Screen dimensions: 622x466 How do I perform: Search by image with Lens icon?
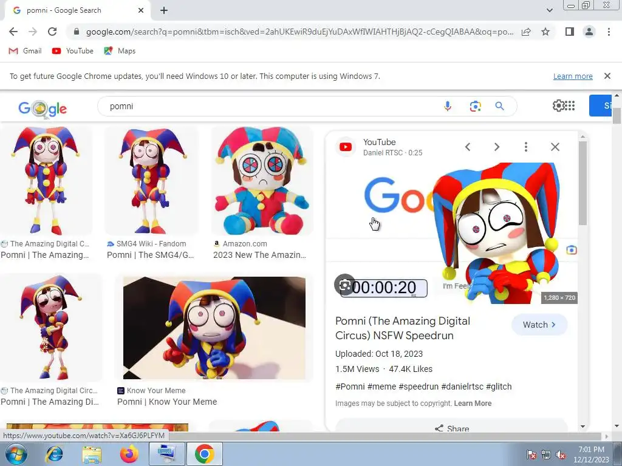pos(475,106)
